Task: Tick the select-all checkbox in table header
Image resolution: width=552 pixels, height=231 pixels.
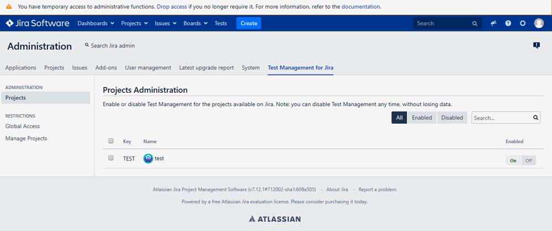Action: click(111, 141)
